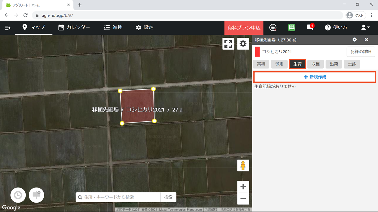The image size is (378, 212).
Task: Click the 生育記録がありません message
Action: pyautogui.click(x=275, y=86)
